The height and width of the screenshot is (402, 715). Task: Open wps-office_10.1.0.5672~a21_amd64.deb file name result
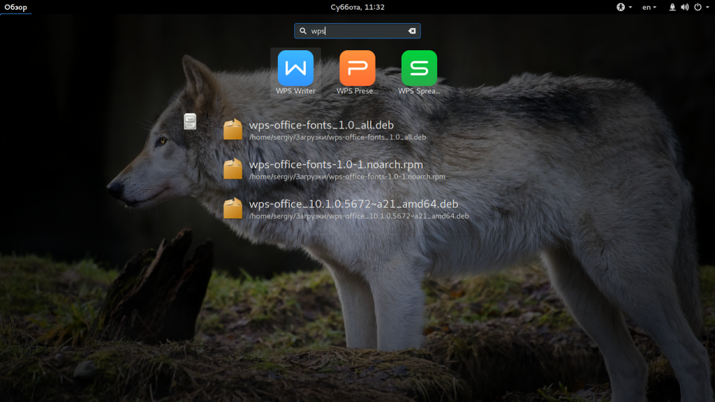pos(353,204)
